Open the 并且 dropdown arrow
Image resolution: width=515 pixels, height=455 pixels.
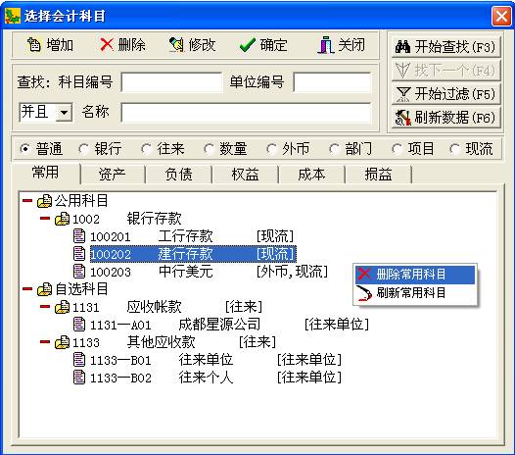[x=64, y=113]
